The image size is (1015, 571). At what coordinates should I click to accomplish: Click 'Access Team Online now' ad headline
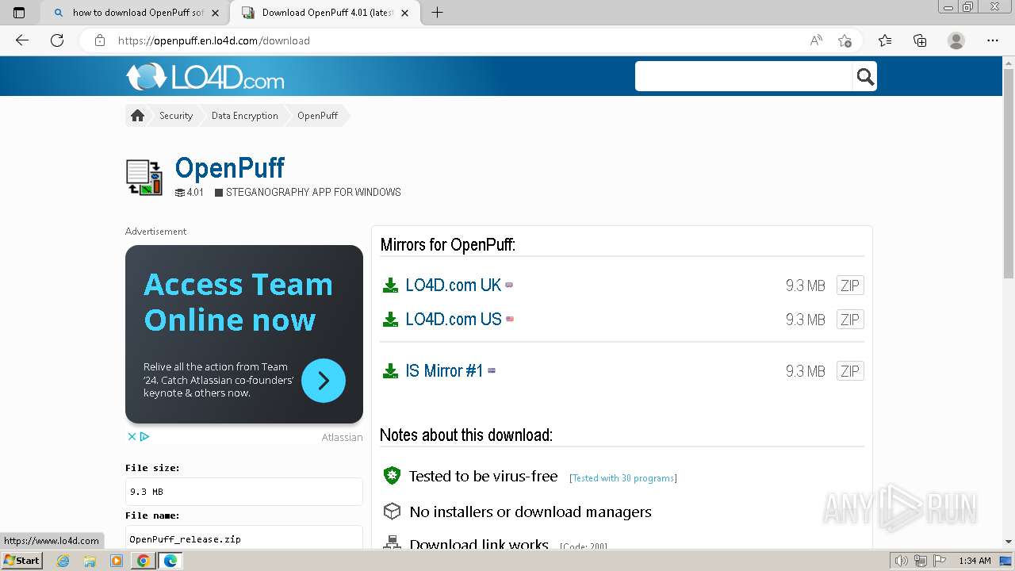click(x=238, y=302)
